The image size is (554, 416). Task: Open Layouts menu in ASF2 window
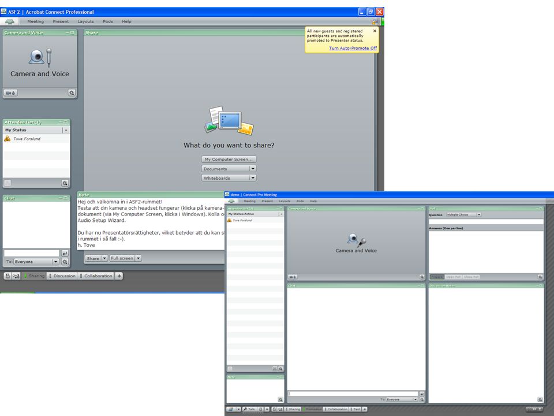[85, 21]
